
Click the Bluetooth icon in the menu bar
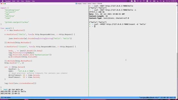(138, 1)
